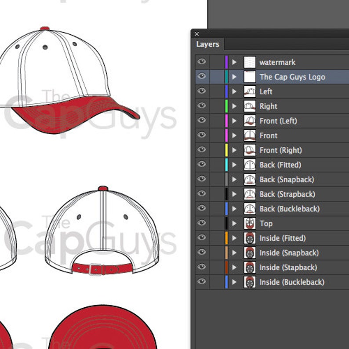Click the watermark layer thumbnail
Viewport: 349px width, 349px height.
point(250,62)
